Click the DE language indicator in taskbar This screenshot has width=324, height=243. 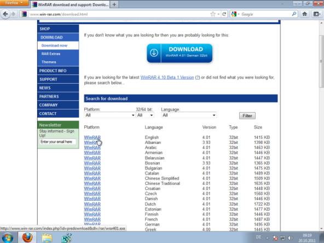click(258, 237)
